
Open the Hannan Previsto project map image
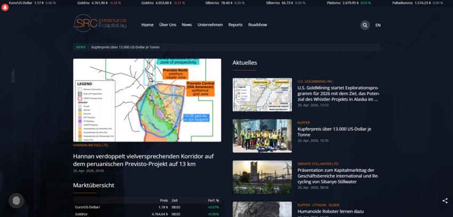click(147, 100)
